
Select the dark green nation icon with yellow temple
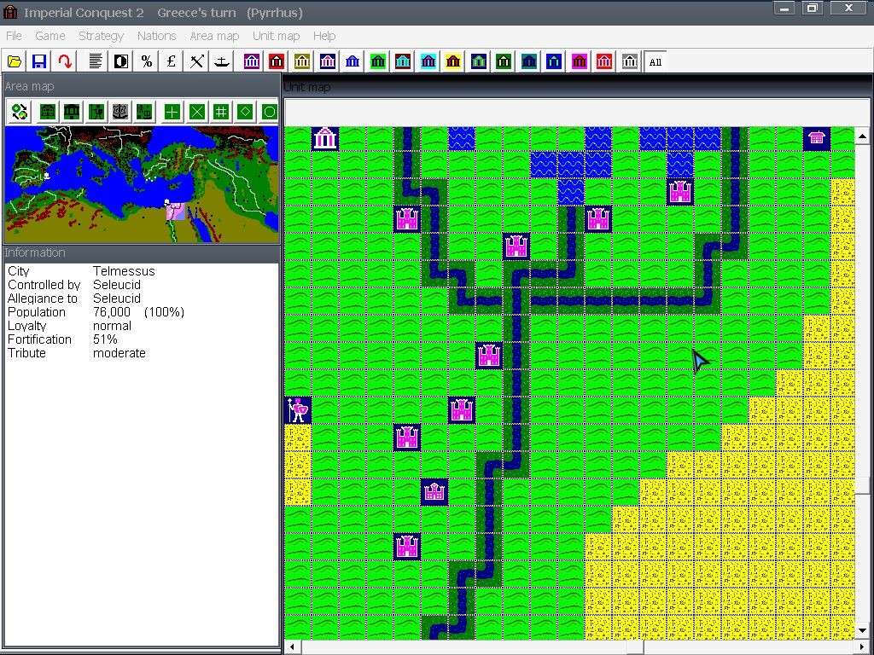[x=504, y=61]
